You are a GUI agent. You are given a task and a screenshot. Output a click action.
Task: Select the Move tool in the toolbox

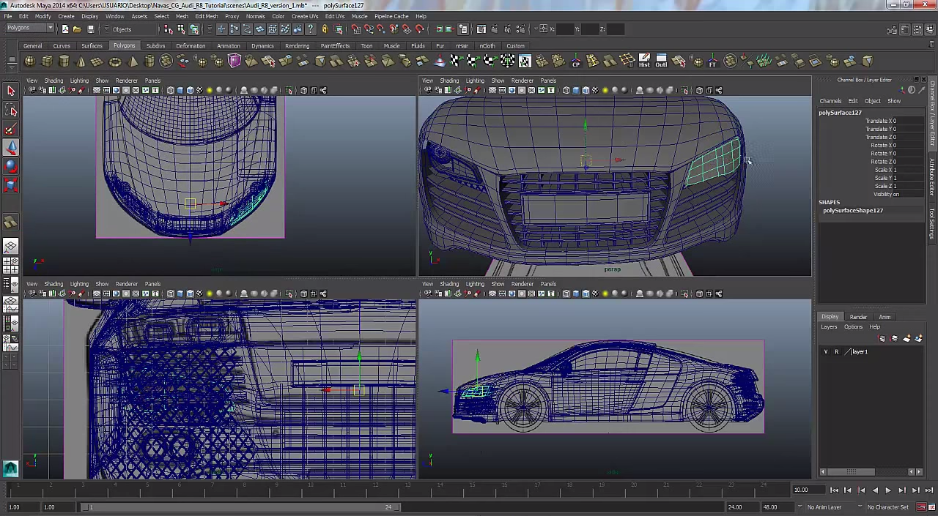coord(11,149)
